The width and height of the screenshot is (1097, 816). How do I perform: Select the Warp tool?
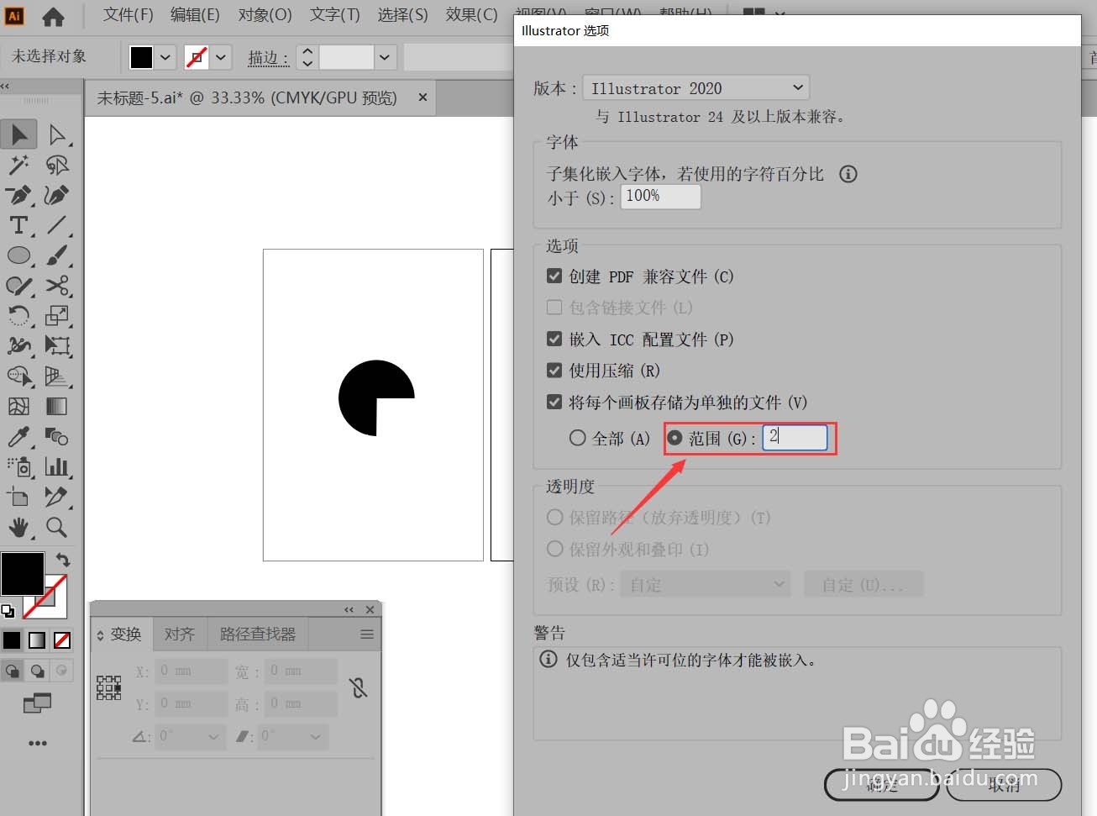[18, 346]
